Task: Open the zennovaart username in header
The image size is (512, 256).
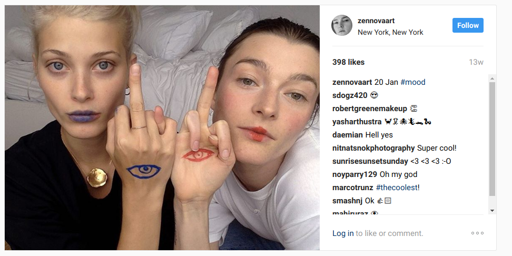Action: [x=376, y=21]
